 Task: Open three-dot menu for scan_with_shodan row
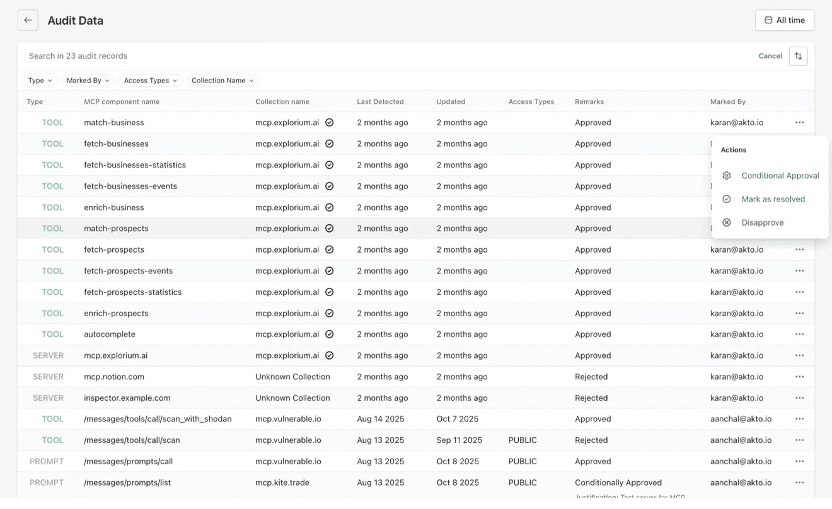click(x=799, y=419)
